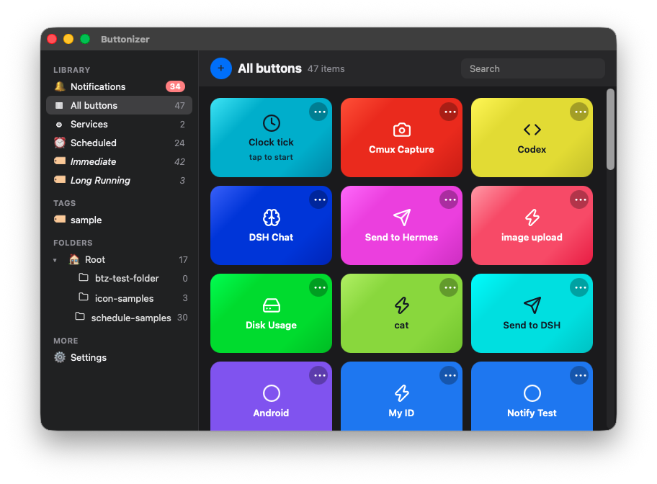Show Scheduled buttons
657x484 pixels.
[119, 143]
